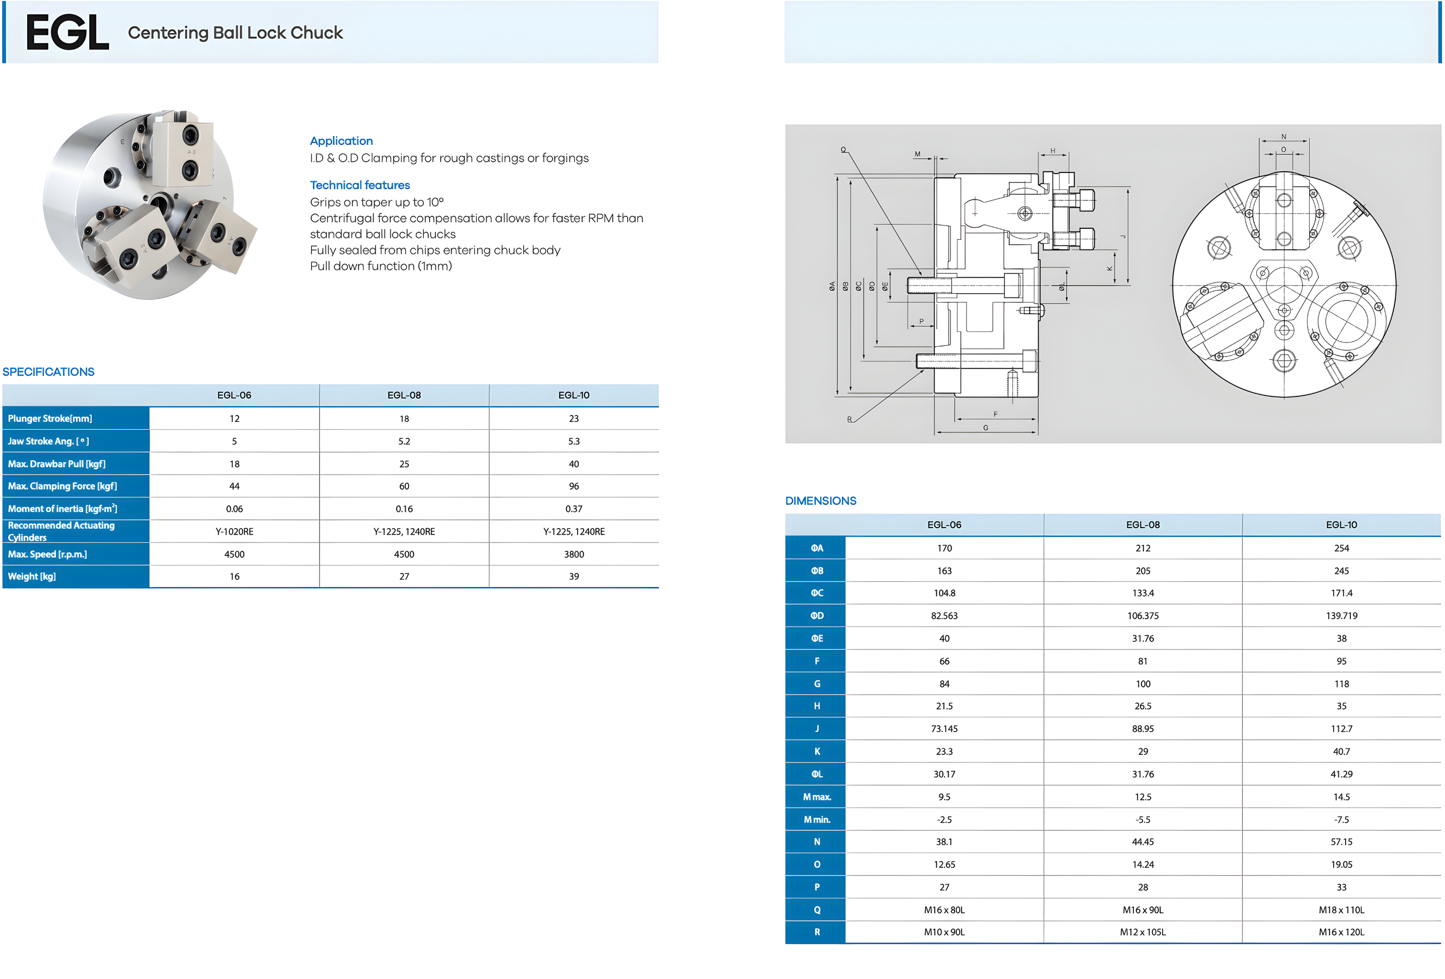Click the M max. dimension row label
Image resolution: width=1445 pixels, height=979 pixels.
[816, 797]
